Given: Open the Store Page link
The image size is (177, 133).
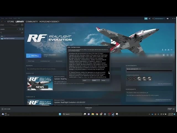Looking at the screenshot, I should (31, 61).
